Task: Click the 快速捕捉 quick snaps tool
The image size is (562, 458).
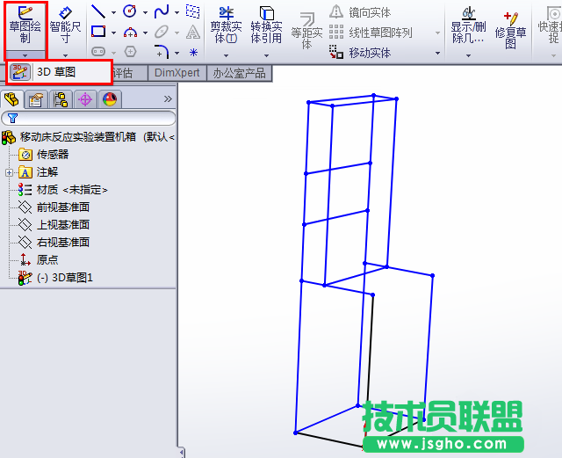Action: coord(552,25)
